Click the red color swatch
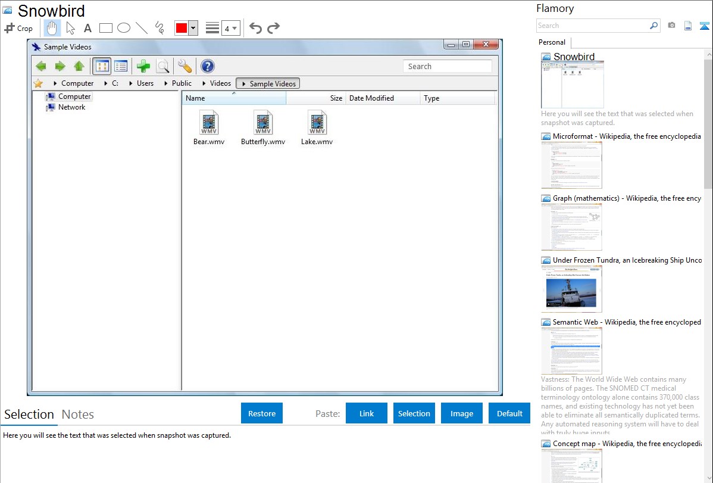The height and width of the screenshot is (483, 713). click(x=181, y=28)
